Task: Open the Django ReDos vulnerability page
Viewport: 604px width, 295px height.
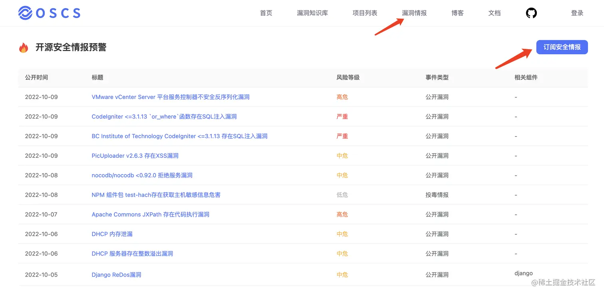Action: [116, 275]
